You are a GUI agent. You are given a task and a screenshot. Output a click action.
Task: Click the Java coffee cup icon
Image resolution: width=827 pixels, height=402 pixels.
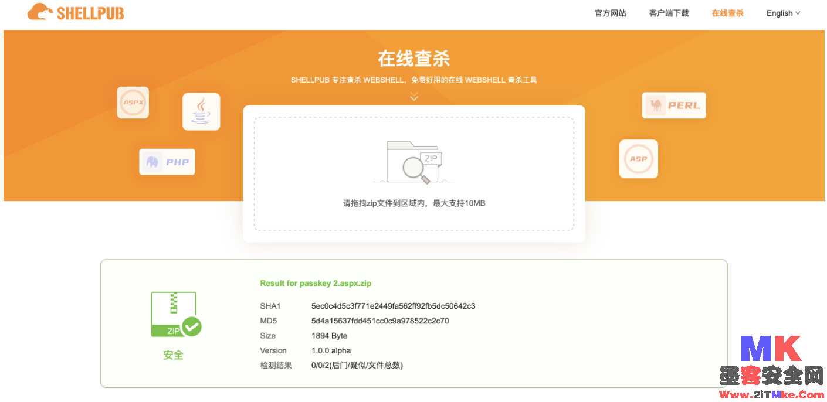(201, 111)
